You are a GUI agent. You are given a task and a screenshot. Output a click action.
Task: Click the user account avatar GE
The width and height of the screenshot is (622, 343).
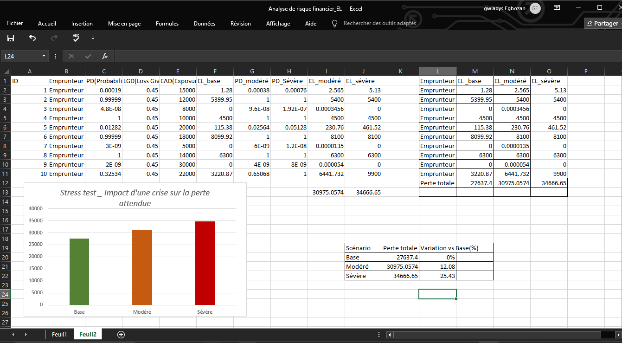point(535,8)
